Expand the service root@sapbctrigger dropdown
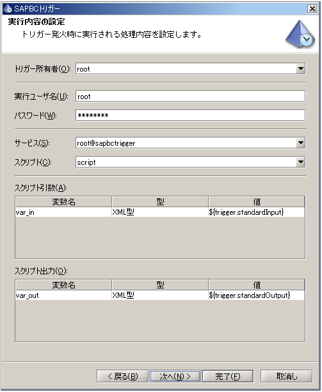 point(300,143)
